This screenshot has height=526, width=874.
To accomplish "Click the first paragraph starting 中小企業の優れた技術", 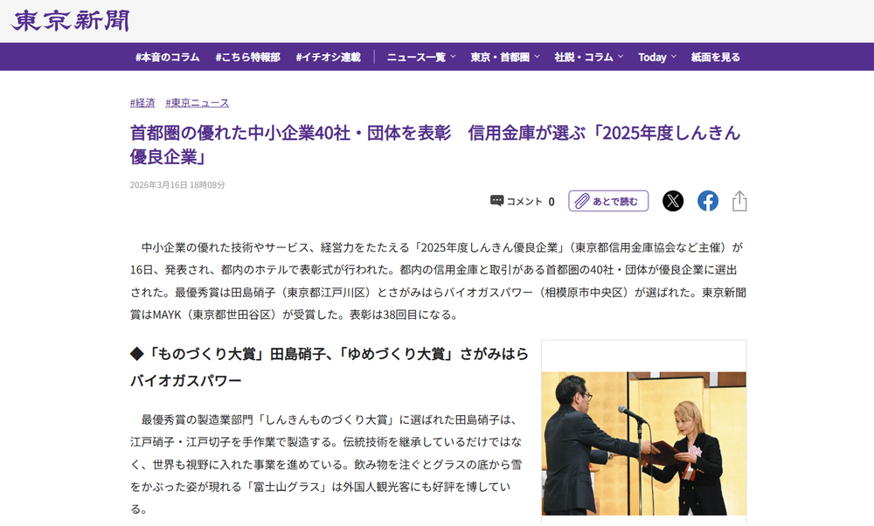I will (438, 280).
